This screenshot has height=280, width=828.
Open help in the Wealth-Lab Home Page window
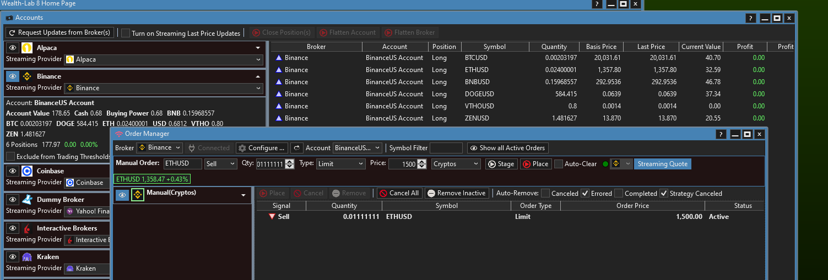point(598,4)
